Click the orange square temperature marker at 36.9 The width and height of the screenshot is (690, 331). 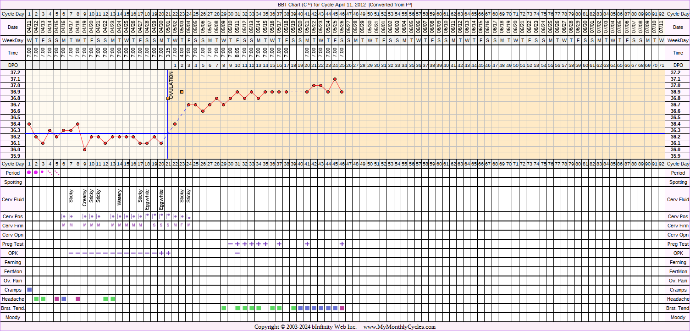tap(182, 92)
